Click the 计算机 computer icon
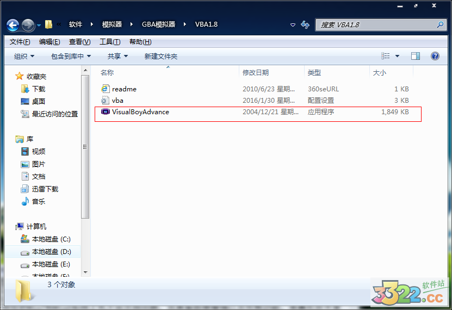The image size is (452, 310). pyautogui.click(x=20, y=226)
